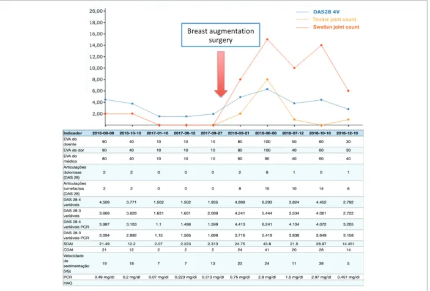This screenshot has height=291, width=430.
Task: Select the 2018-03-21 date column header
Action: 239,133
